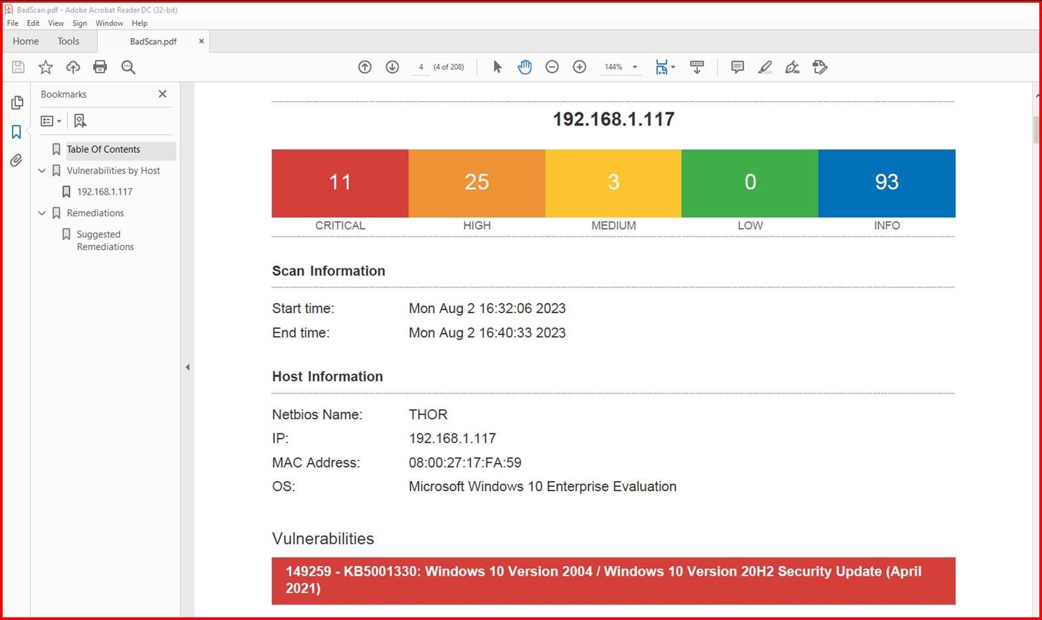1042x620 pixels.
Task: Collapse the navigation pane arrow
Action: pos(187,367)
